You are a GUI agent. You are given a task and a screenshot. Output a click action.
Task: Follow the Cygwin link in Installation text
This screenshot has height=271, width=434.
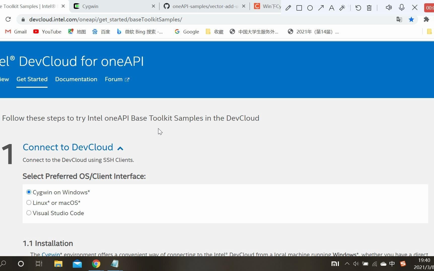51,254
